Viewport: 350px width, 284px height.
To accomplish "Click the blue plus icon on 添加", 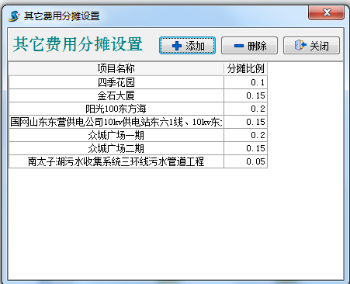I will [x=177, y=46].
